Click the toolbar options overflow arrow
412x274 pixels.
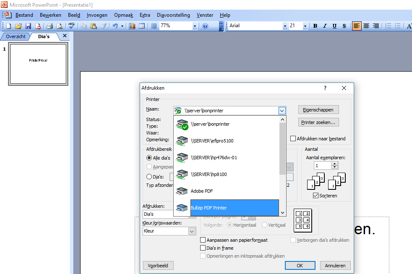tap(221, 26)
